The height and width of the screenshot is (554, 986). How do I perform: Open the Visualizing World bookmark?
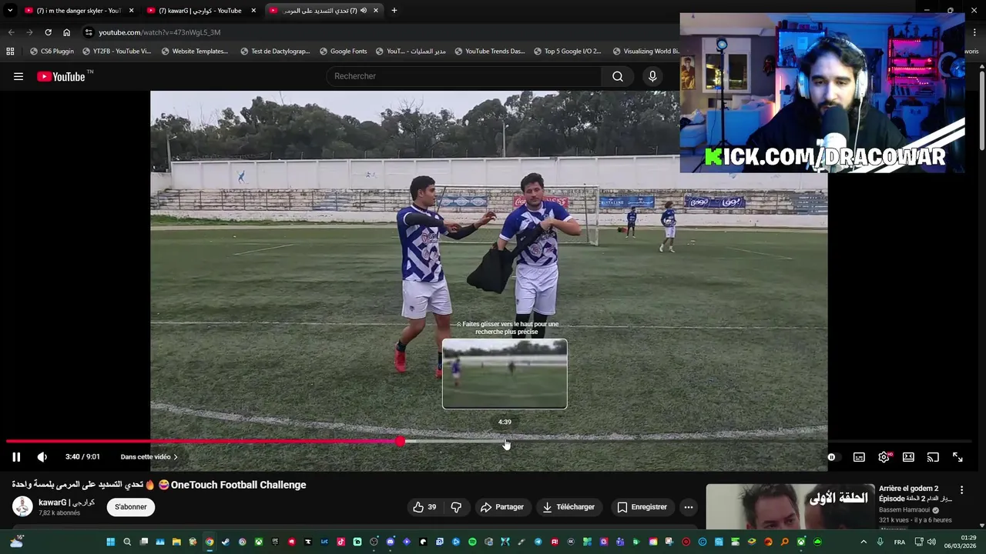click(646, 52)
